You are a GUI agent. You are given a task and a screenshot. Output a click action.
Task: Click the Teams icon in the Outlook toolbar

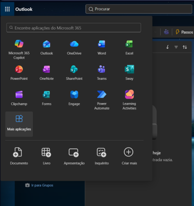click(166, 32)
